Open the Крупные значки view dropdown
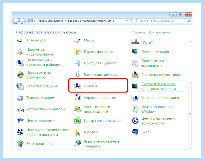The image size is (204, 161). pos(161,33)
